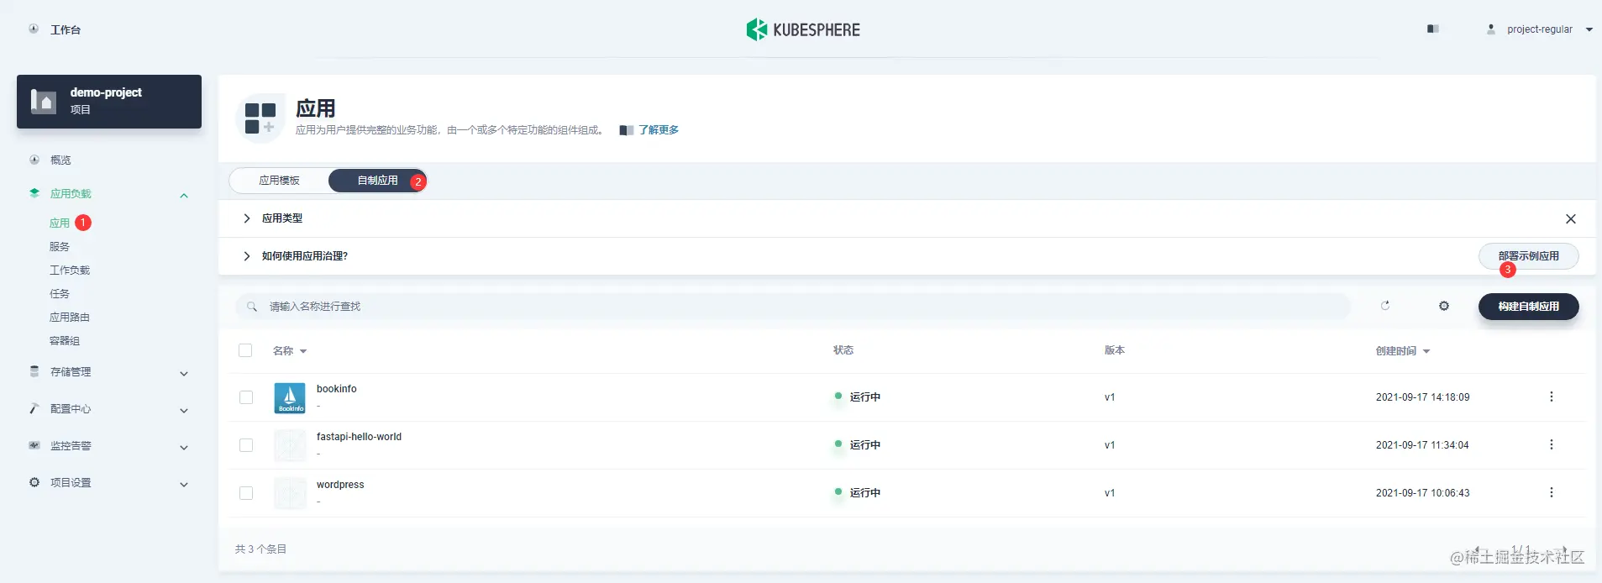Screen dimensions: 1602x583
Task: Click the 存储管理 menu label
Action: (71, 371)
